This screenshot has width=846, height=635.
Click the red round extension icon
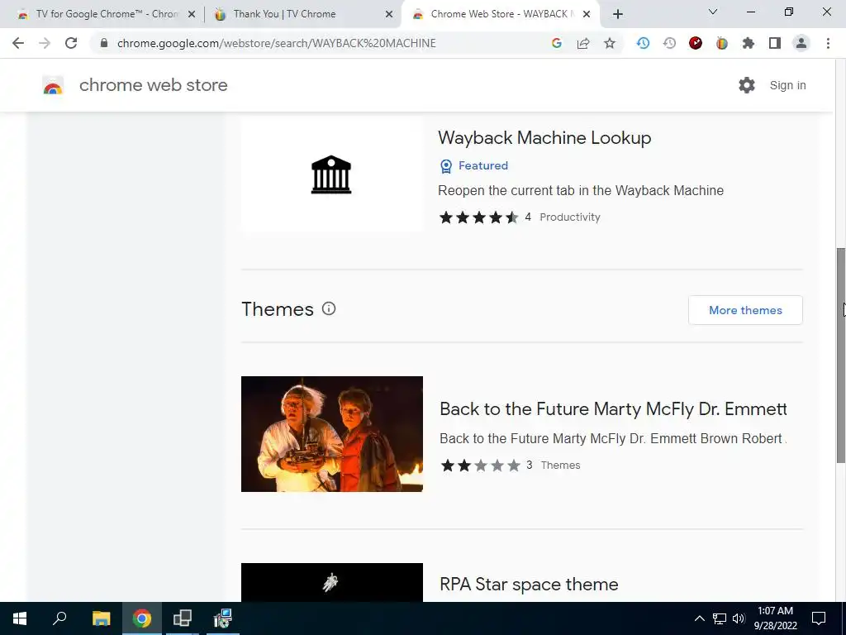pyautogui.click(x=696, y=43)
